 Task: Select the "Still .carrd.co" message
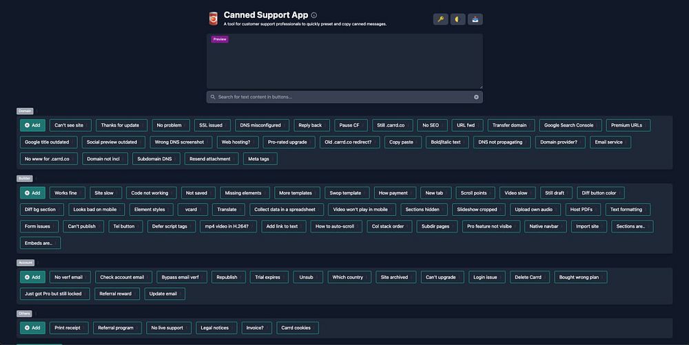pos(393,125)
